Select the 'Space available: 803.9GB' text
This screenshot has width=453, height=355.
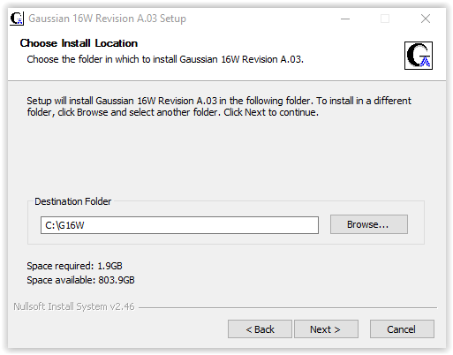(x=80, y=280)
